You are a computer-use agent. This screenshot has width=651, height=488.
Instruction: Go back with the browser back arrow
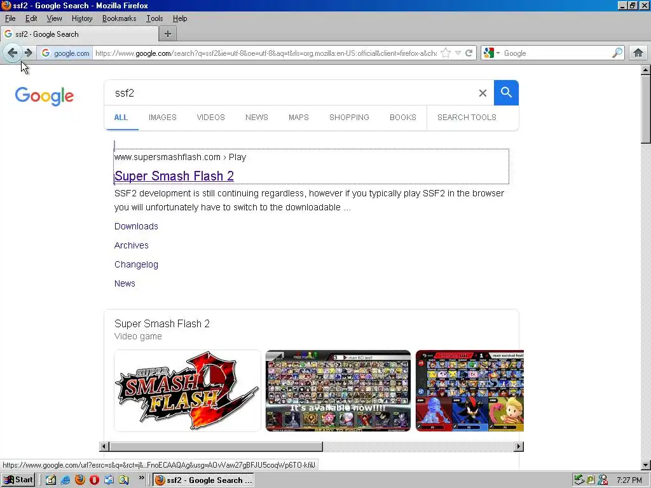point(13,53)
